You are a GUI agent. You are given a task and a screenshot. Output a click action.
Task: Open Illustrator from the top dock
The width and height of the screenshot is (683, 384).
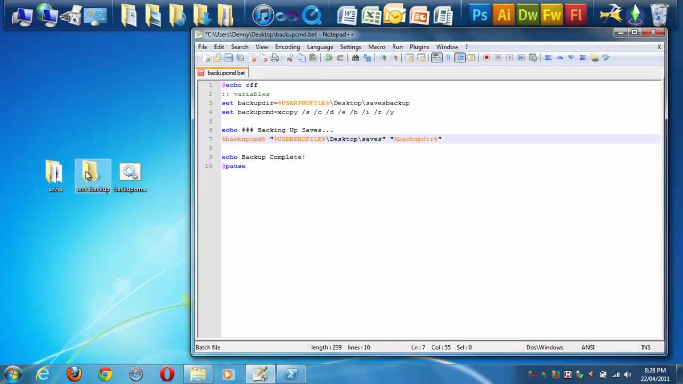pyautogui.click(x=504, y=14)
